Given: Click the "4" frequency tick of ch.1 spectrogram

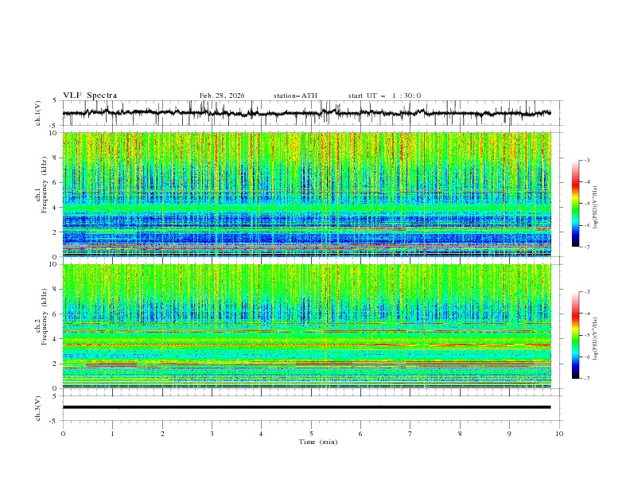Looking at the screenshot, I should [56, 208].
